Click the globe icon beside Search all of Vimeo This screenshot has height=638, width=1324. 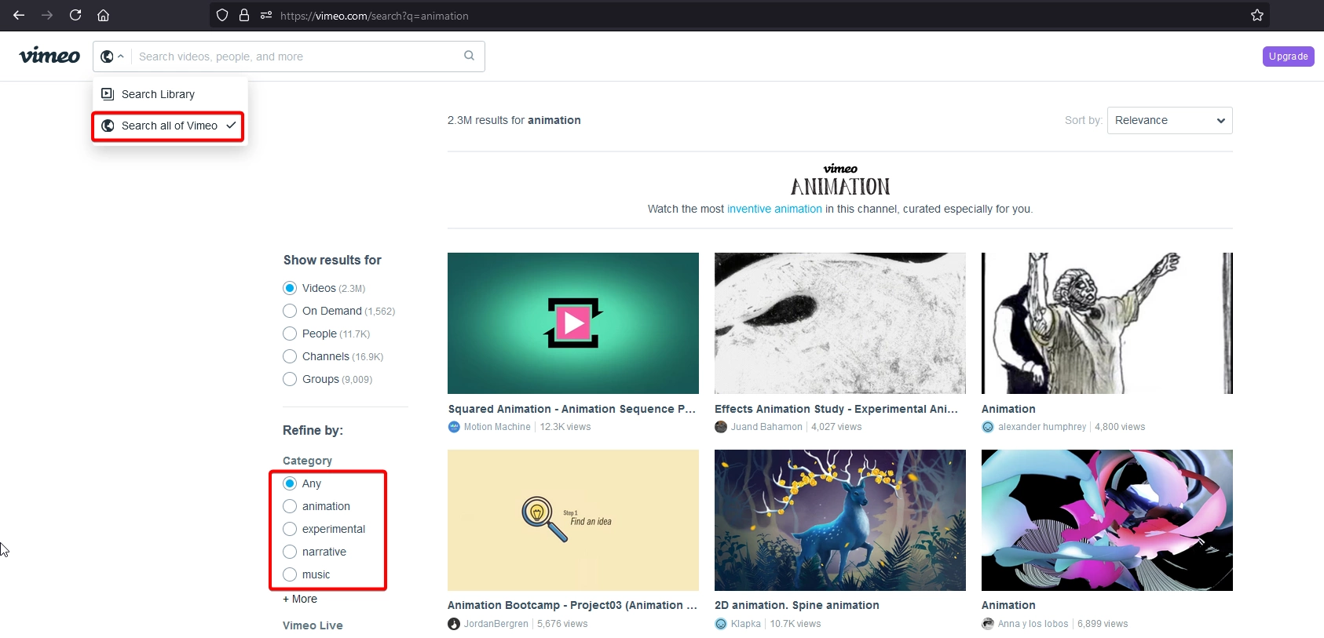click(108, 126)
